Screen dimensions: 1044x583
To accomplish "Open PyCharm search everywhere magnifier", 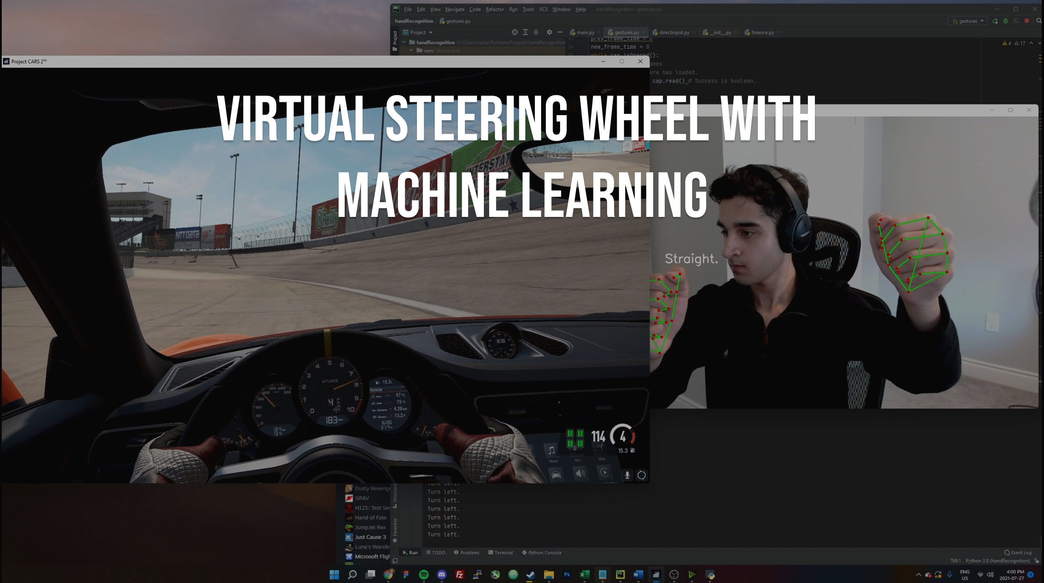I will 1039,21.
